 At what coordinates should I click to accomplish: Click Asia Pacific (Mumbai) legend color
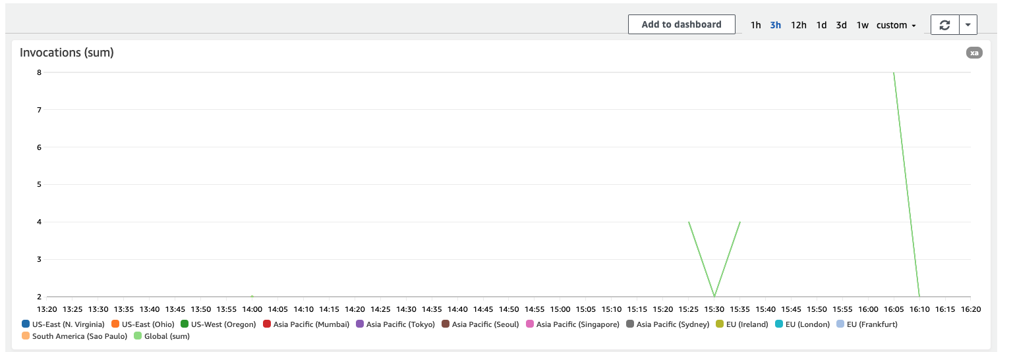(x=267, y=324)
